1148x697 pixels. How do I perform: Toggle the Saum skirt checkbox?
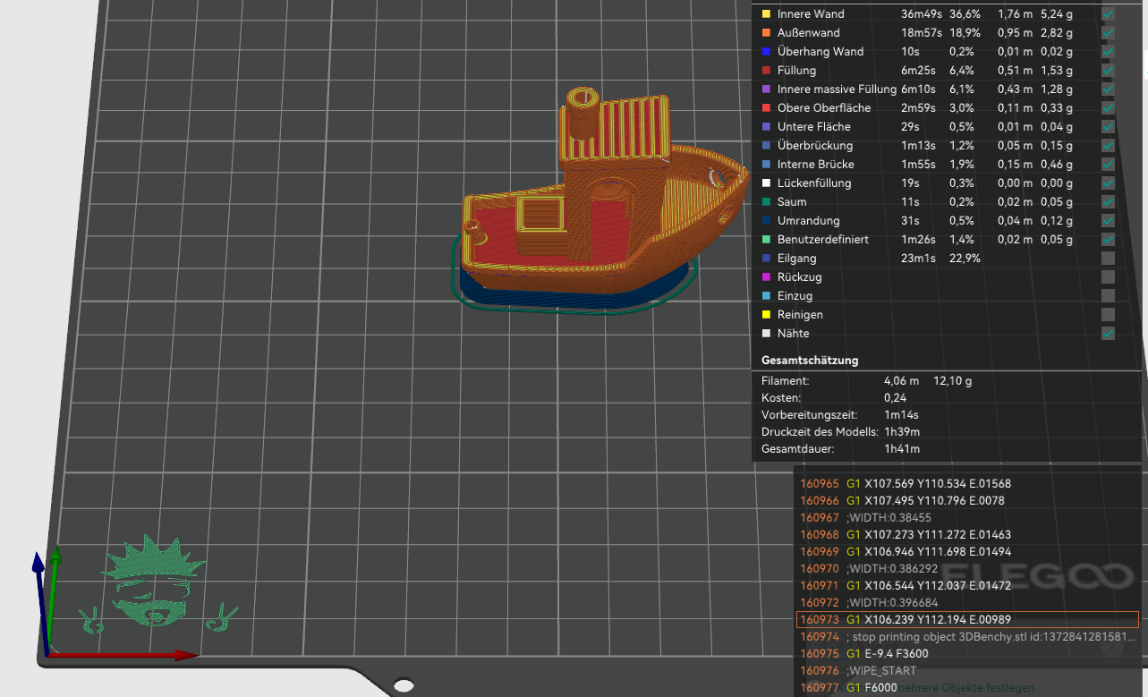pos(1108,202)
